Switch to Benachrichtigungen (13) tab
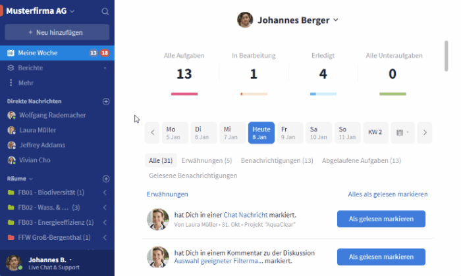The image size is (461, 276). point(277,160)
